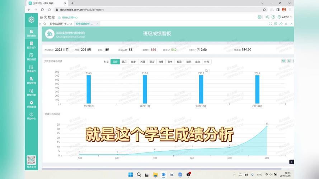Screen dimensions: 319x179
Task: Click the link next to the 薪火数据 title
Action: coord(68,18)
